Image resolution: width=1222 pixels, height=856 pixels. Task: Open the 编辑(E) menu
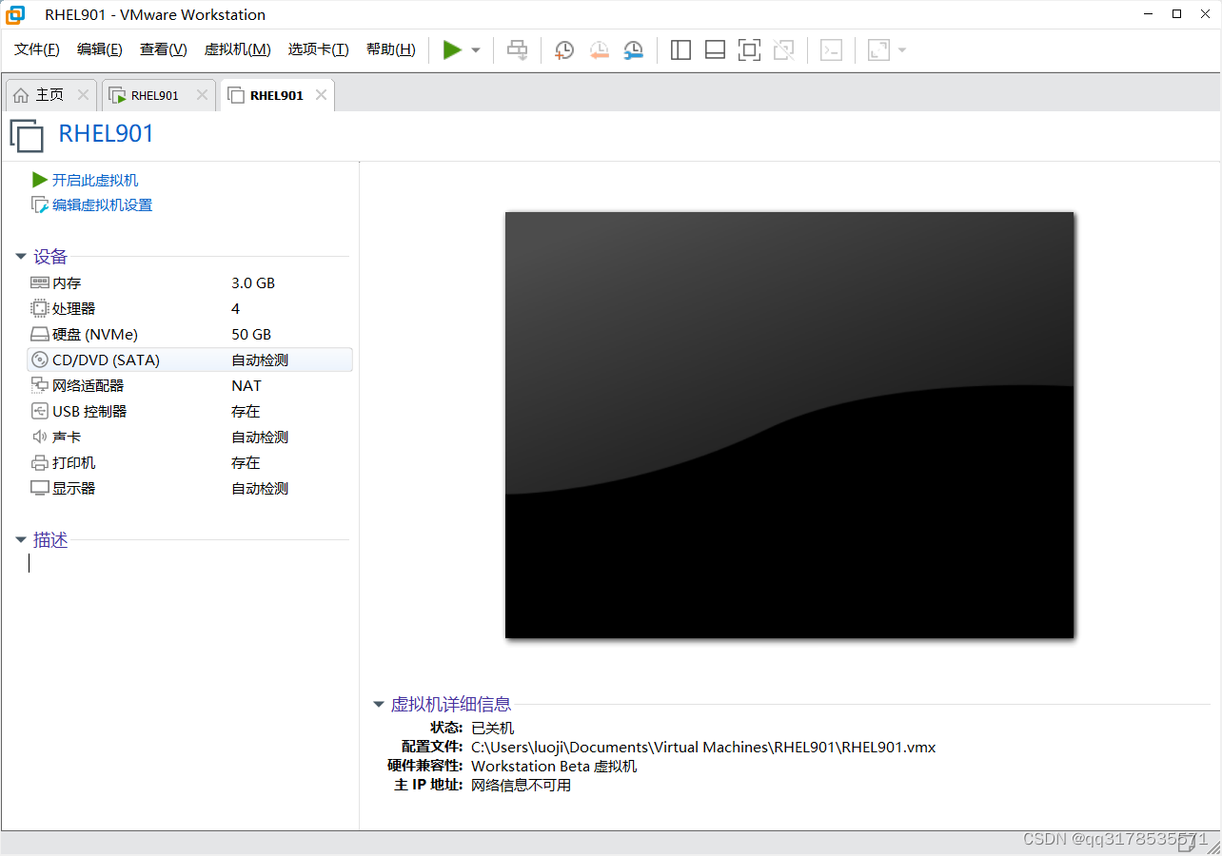(100, 49)
